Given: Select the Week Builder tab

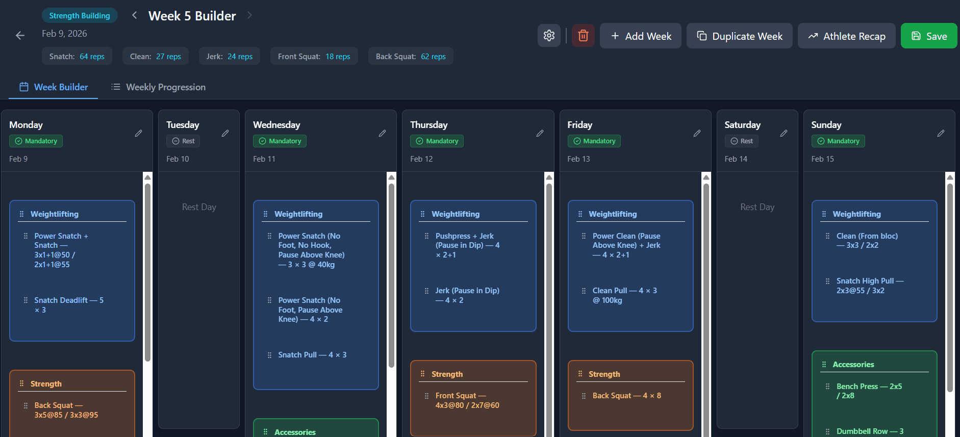Looking at the screenshot, I should (54, 87).
